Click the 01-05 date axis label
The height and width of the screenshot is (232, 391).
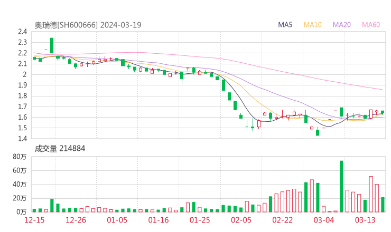coord(117,220)
